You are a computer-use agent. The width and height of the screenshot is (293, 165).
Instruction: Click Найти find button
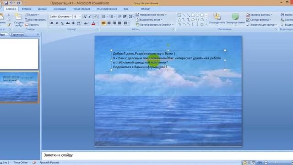click(287, 15)
